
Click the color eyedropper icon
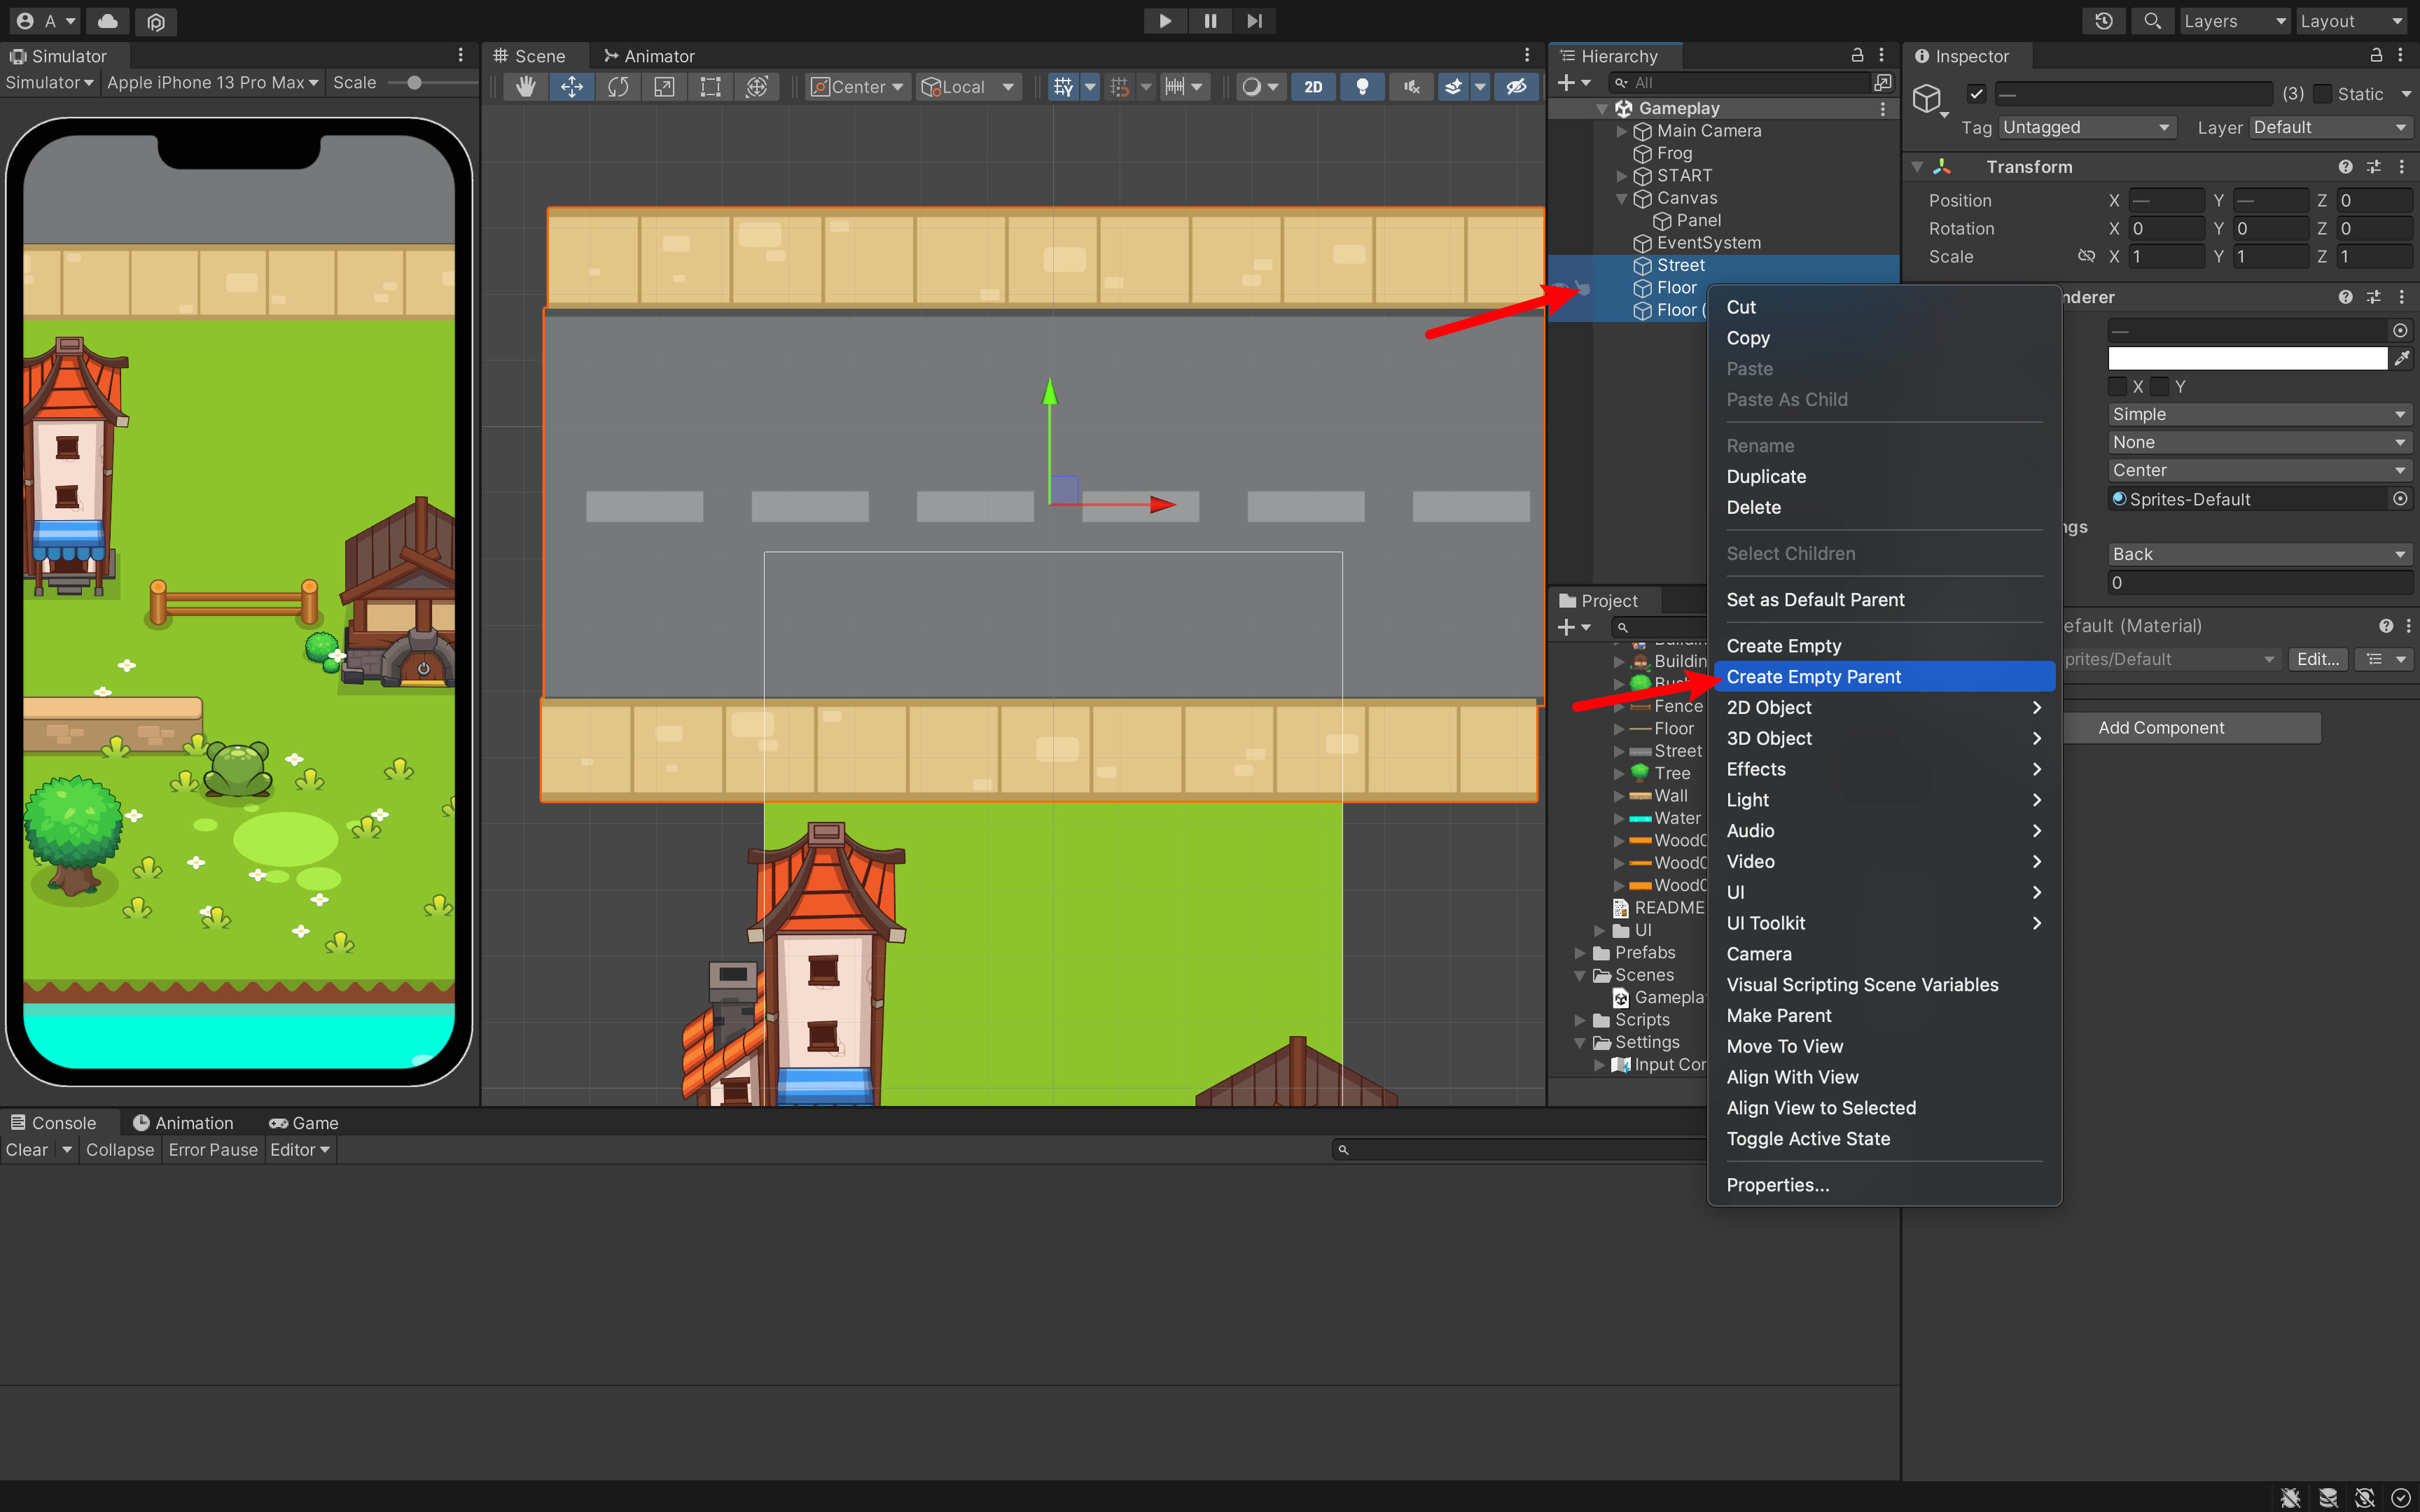2401,358
